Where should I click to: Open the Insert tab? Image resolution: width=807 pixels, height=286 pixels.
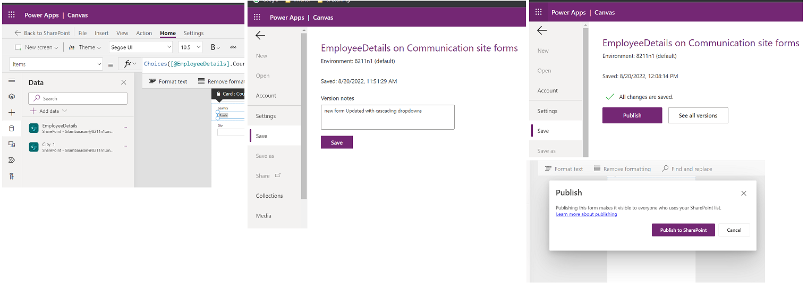pyautogui.click(x=101, y=33)
